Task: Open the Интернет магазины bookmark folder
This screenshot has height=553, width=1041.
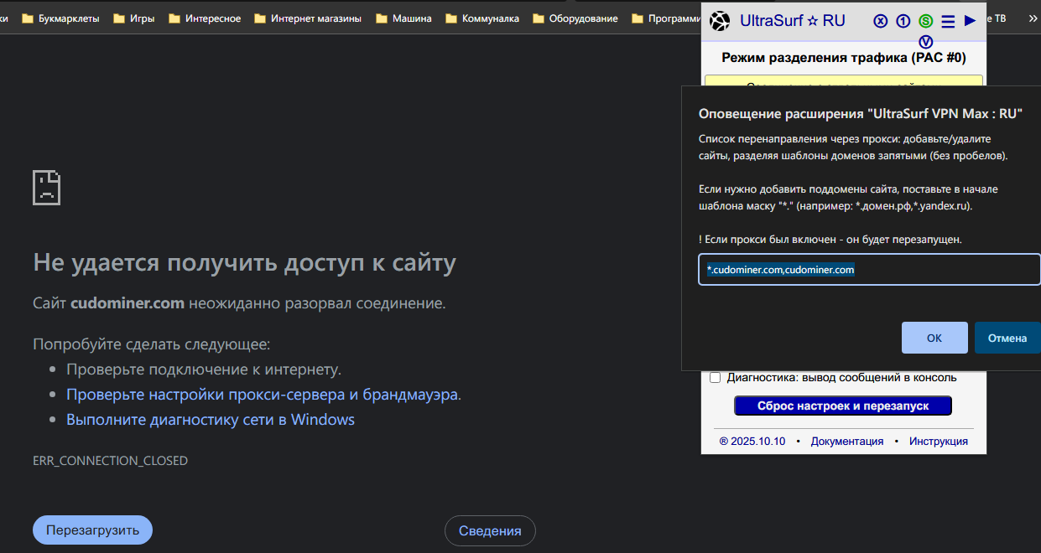Action: point(308,18)
